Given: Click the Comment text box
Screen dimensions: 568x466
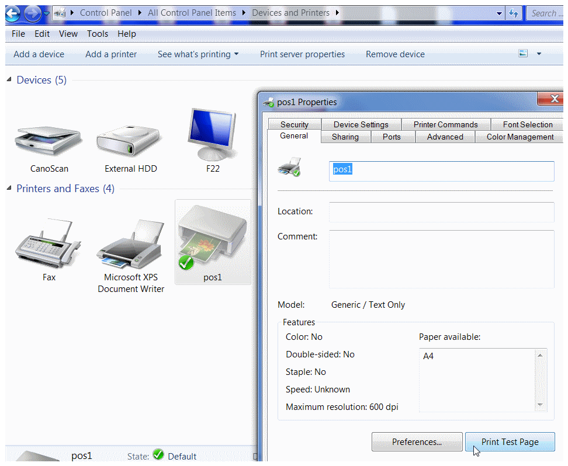Looking at the screenshot, I should (x=441, y=259).
